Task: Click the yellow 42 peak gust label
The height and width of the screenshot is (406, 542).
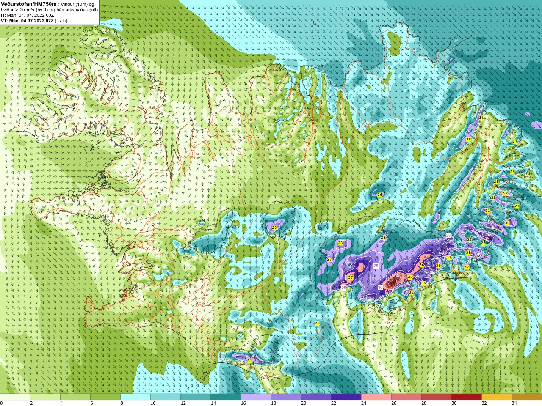Action: point(410,277)
